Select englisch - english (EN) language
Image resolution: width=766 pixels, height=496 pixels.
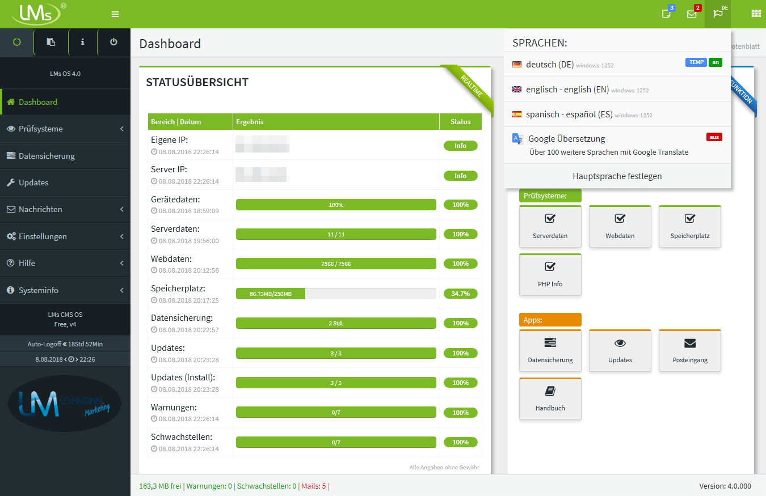point(617,90)
